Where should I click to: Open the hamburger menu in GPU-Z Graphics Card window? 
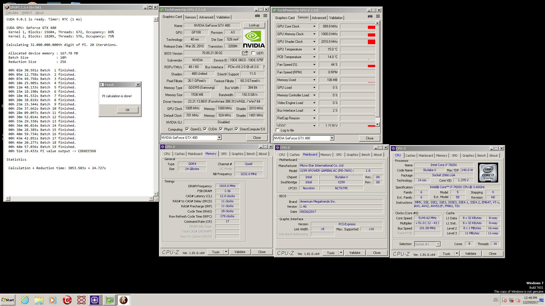point(265,16)
